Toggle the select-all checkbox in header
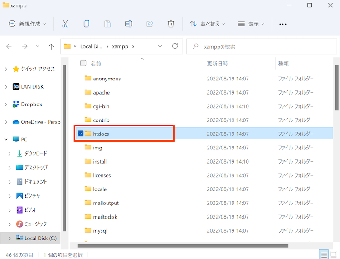Image resolution: width=340 pixels, height=259 pixels. 83,63
